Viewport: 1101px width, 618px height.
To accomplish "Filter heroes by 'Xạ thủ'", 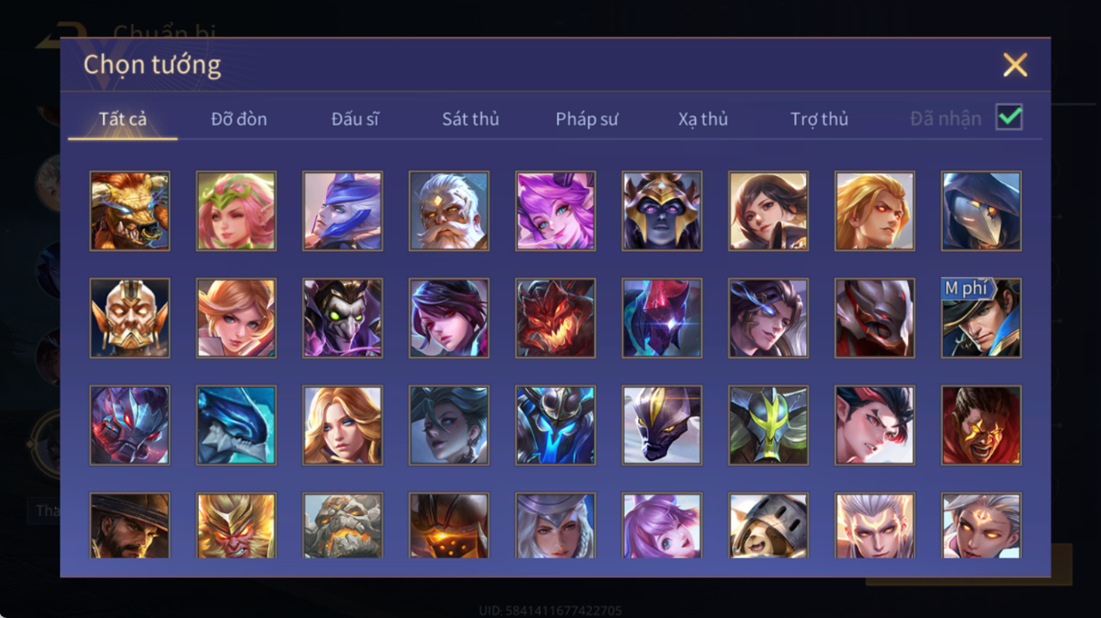I will tap(703, 119).
